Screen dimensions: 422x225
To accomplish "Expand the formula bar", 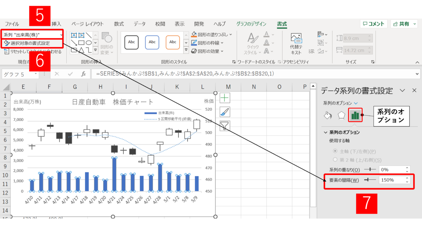I will (x=418, y=74).
